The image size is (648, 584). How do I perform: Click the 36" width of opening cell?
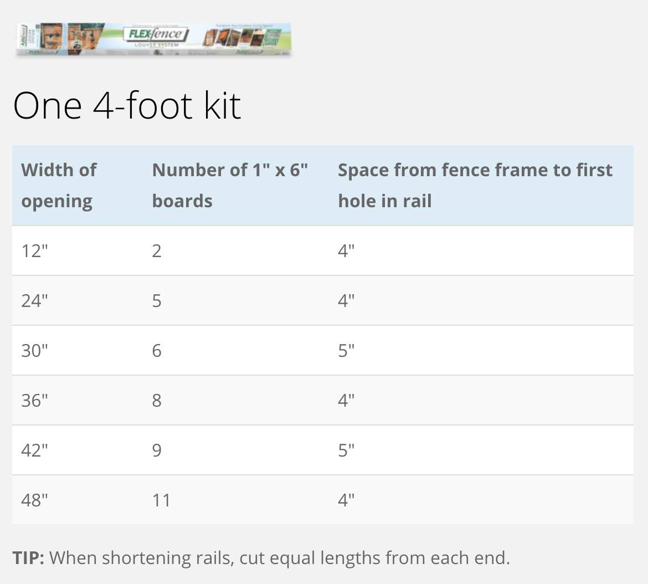tap(35, 401)
